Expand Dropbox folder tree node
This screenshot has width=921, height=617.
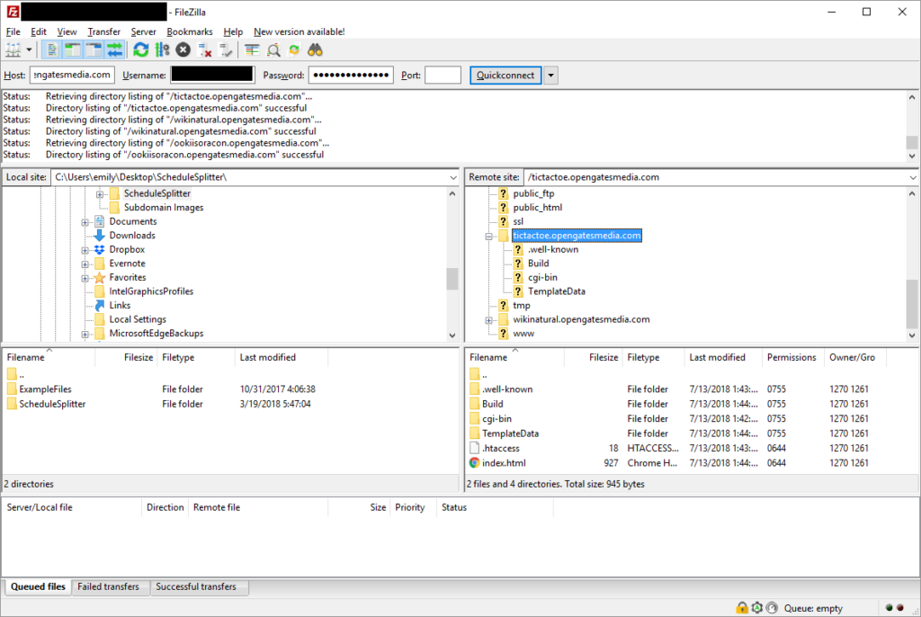pyautogui.click(x=85, y=250)
